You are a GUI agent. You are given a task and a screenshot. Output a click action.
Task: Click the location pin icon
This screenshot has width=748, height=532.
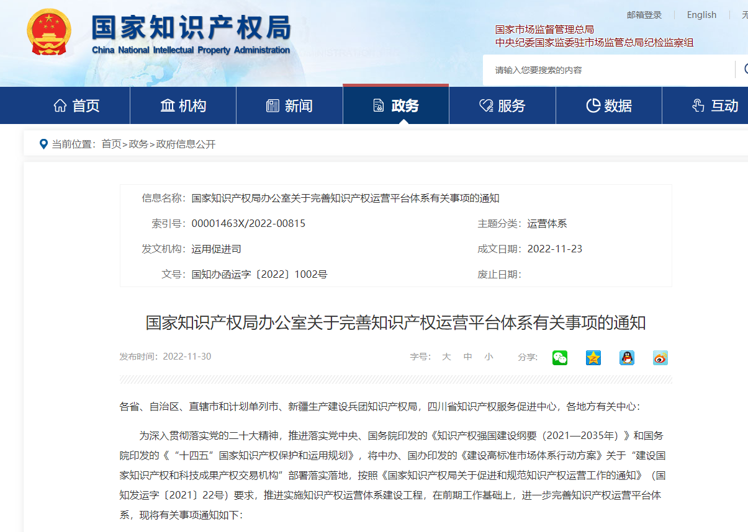click(x=43, y=144)
